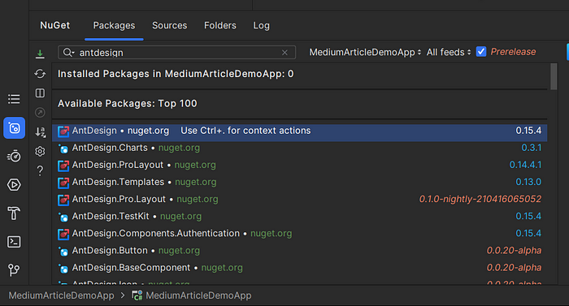
Task: Click the green install package download icon
Action: click(x=40, y=54)
